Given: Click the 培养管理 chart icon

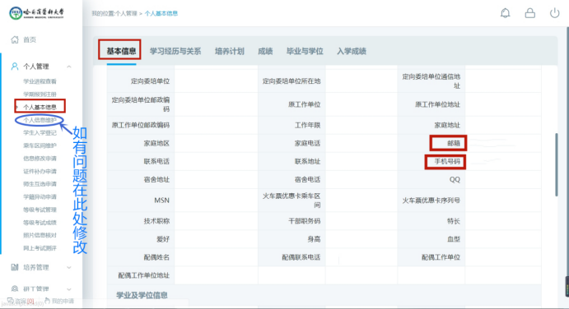Looking at the screenshot, I should [15, 267].
